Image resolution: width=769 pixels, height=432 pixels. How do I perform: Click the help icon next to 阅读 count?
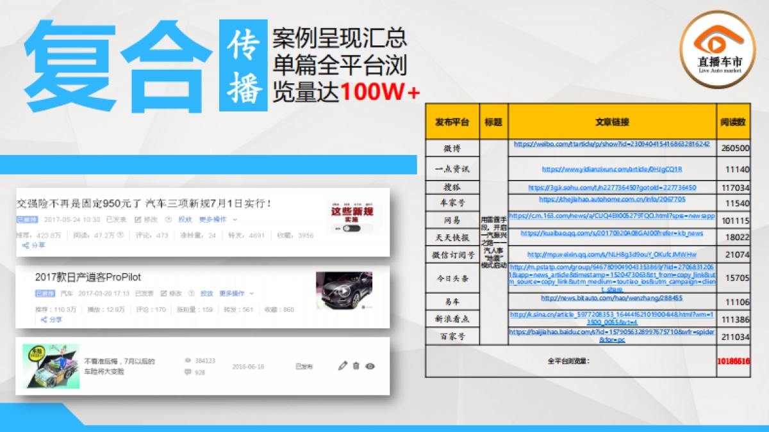[x=120, y=235]
